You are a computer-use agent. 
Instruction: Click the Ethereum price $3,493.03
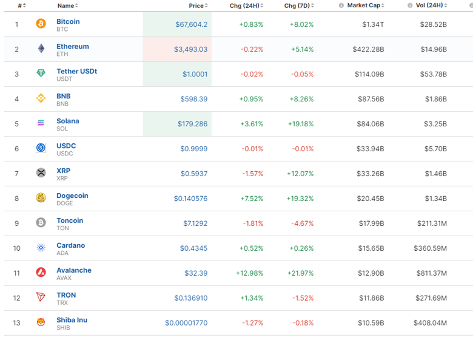pos(190,49)
